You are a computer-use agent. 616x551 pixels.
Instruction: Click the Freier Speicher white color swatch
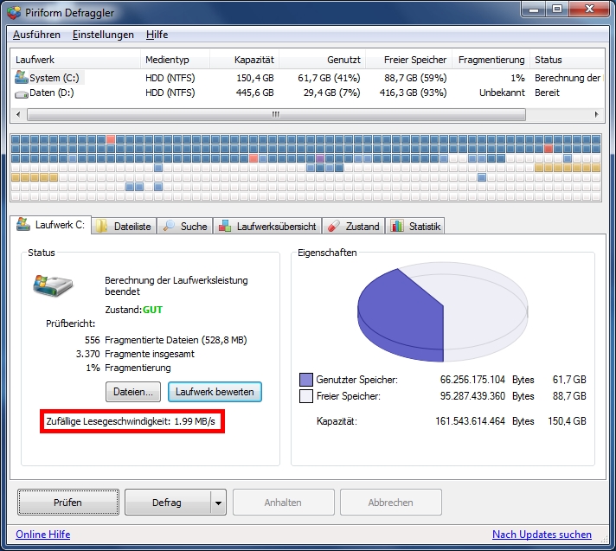306,396
